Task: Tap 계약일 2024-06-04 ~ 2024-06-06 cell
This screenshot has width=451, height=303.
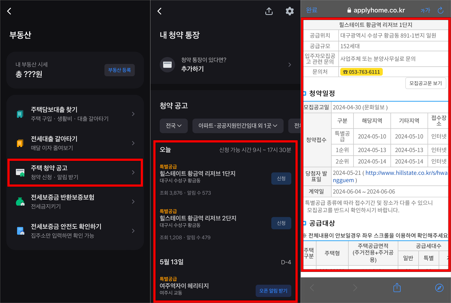Action: [x=390, y=192]
